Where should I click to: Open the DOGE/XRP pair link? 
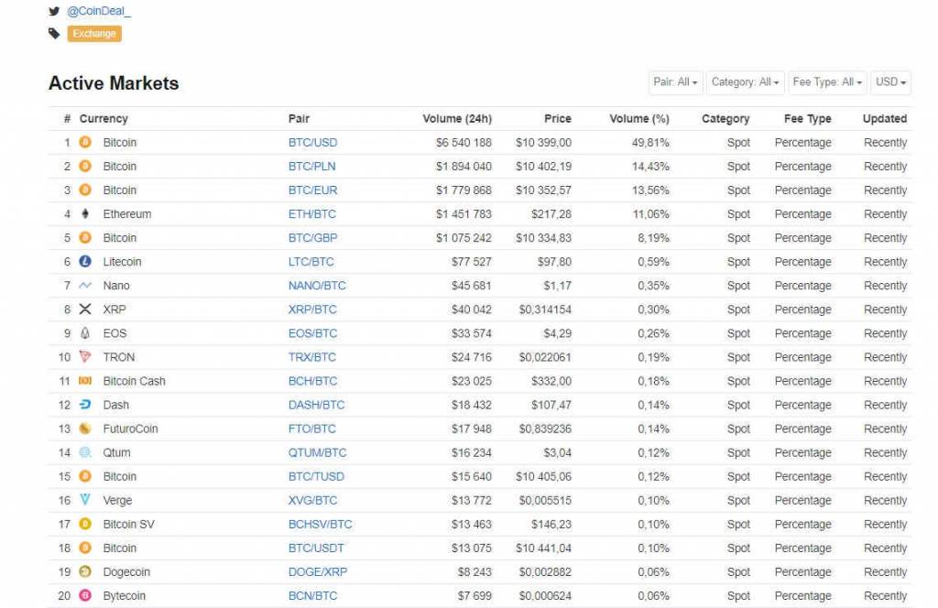pos(318,572)
